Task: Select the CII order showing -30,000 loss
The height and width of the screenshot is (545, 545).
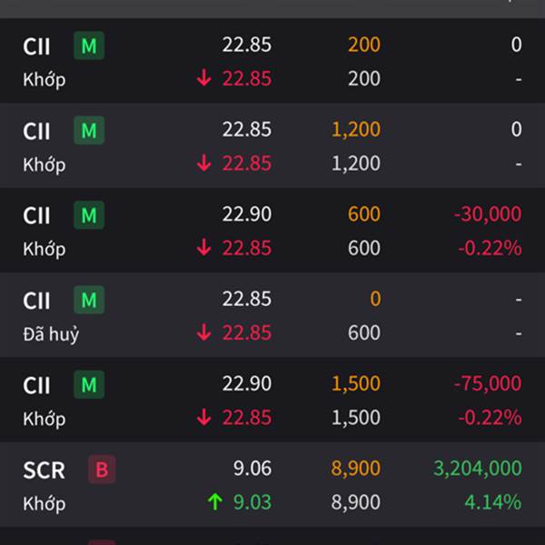Action: point(272,230)
